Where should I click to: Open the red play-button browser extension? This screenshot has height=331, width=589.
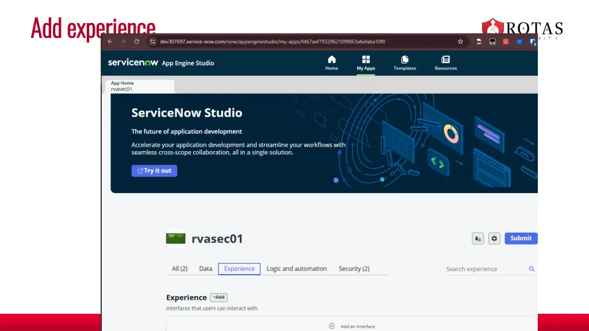click(506, 41)
